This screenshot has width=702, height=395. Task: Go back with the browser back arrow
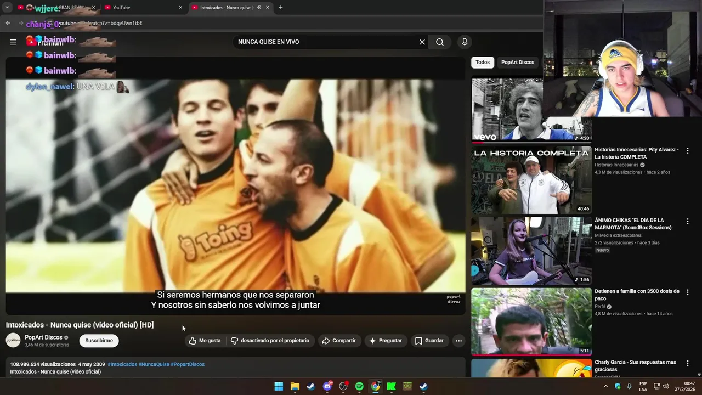tap(8, 23)
